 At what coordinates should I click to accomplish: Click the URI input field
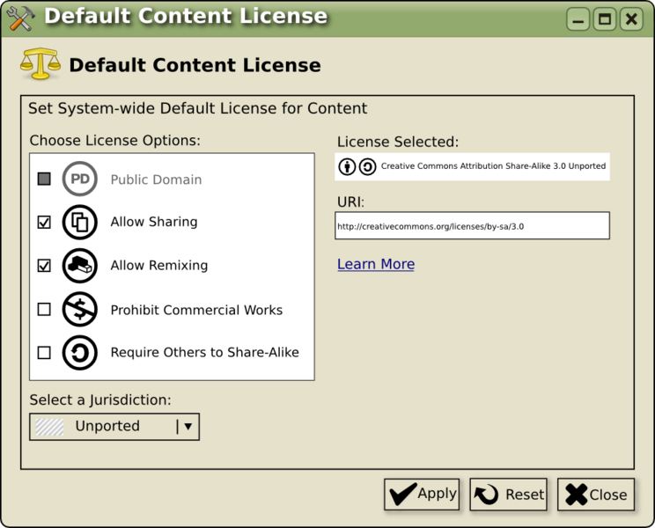[472, 226]
